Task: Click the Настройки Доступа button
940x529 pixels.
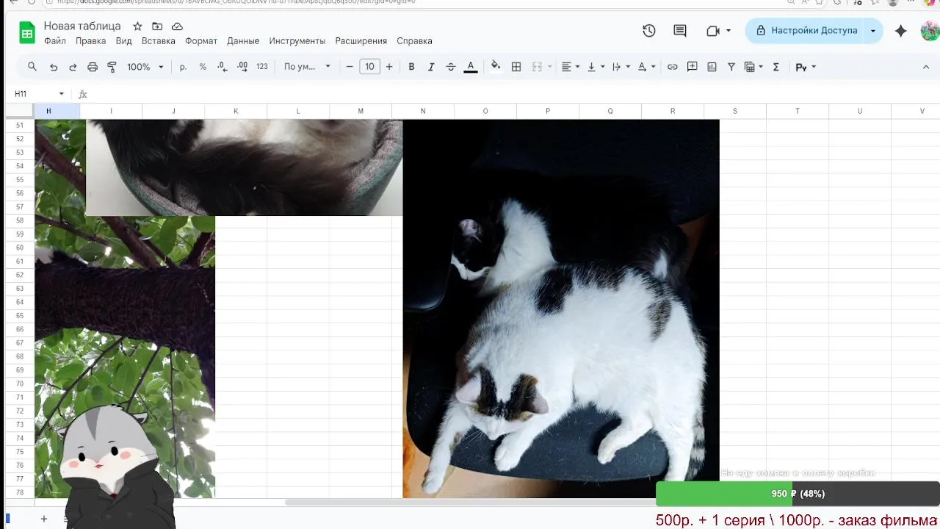Action: tap(806, 31)
